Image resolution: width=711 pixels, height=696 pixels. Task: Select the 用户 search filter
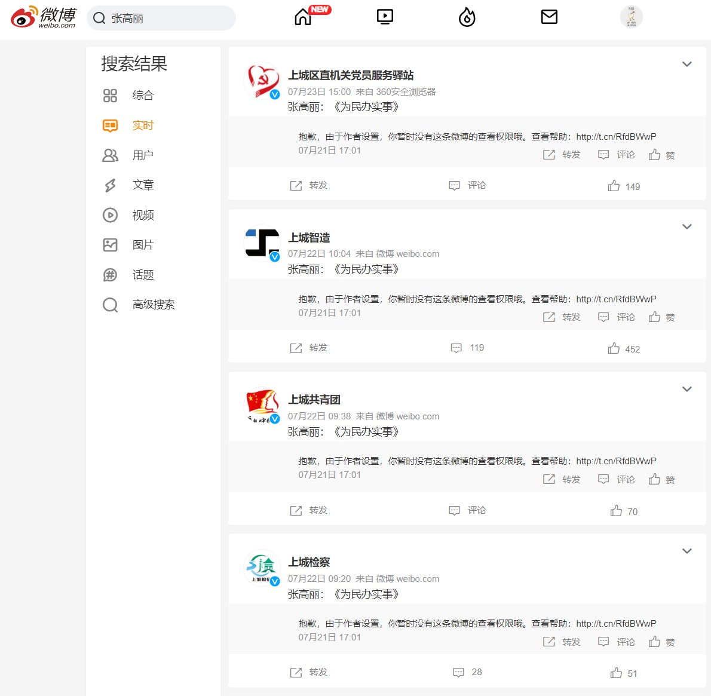(x=128, y=155)
